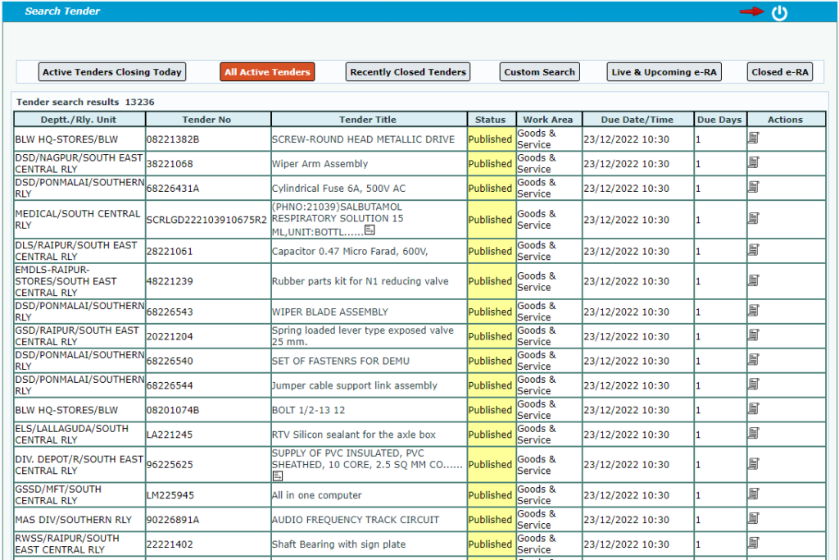Open the Custom Search button
Image resolution: width=839 pixels, height=560 pixels.
coord(539,72)
